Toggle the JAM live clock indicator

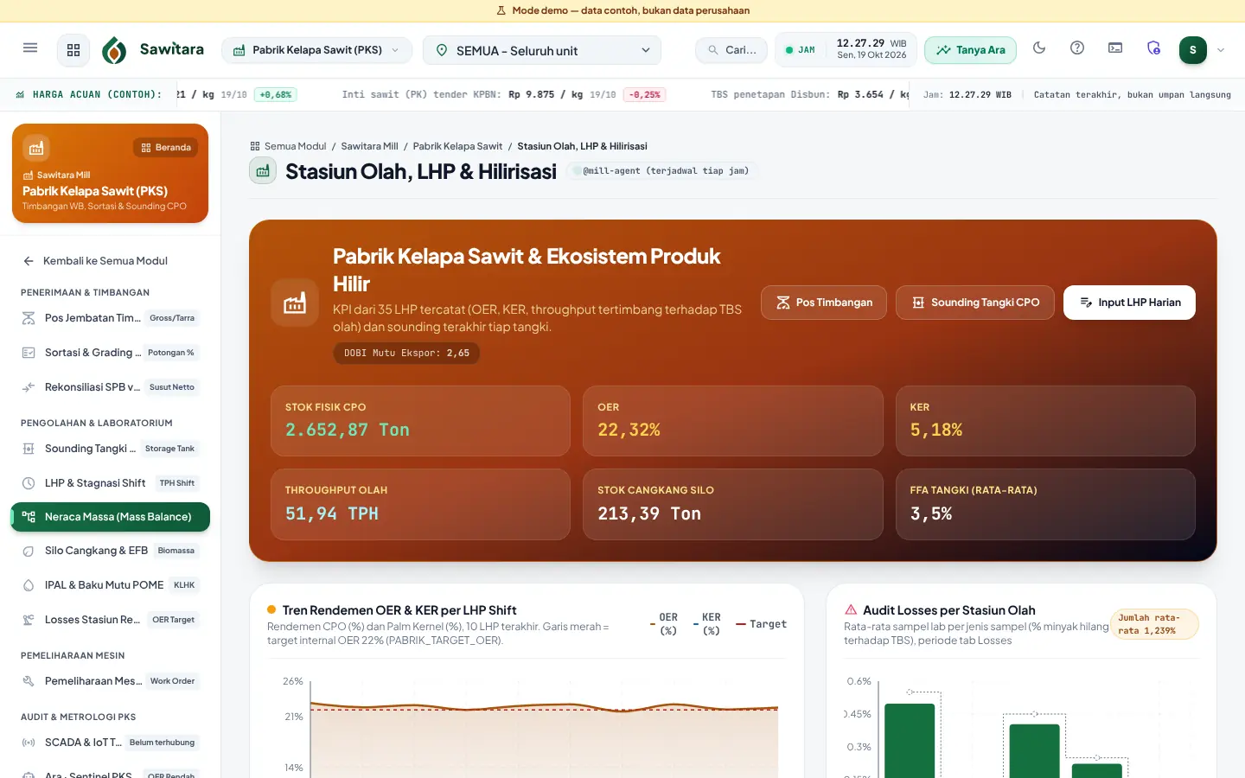(800, 50)
